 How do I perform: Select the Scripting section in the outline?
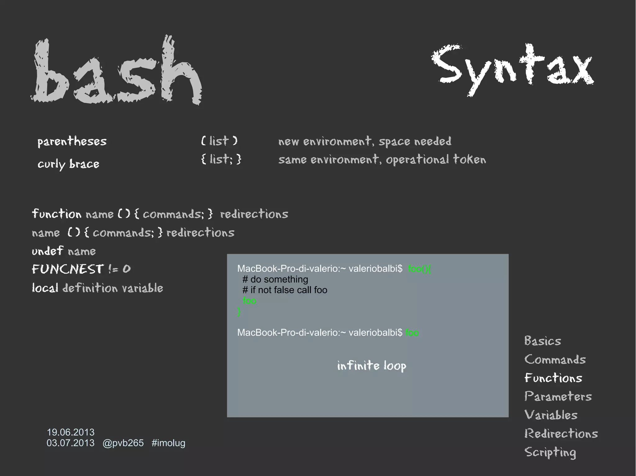(550, 452)
